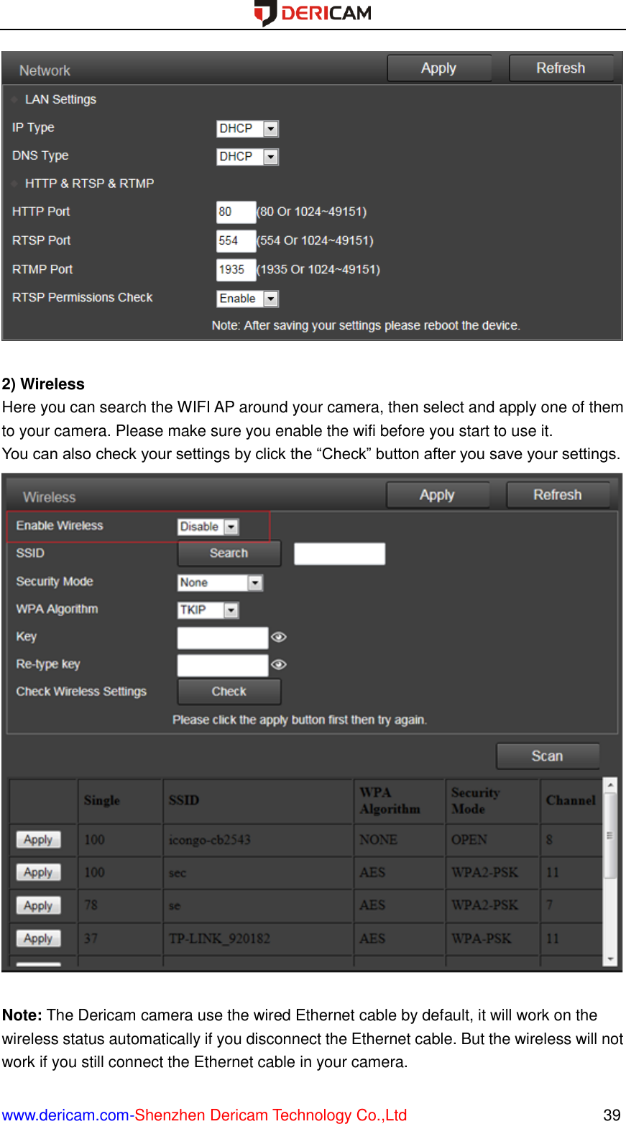Viewport: 626px width, 1124px height.
Task: Apply the sec network
Action: pyautogui.click(x=39, y=873)
